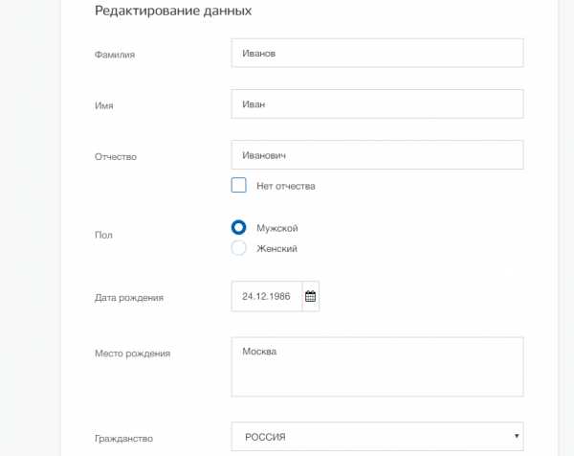Click the Гражданство label
The height and width of the screenshot is (456, 574).
(x=123, y=439)
